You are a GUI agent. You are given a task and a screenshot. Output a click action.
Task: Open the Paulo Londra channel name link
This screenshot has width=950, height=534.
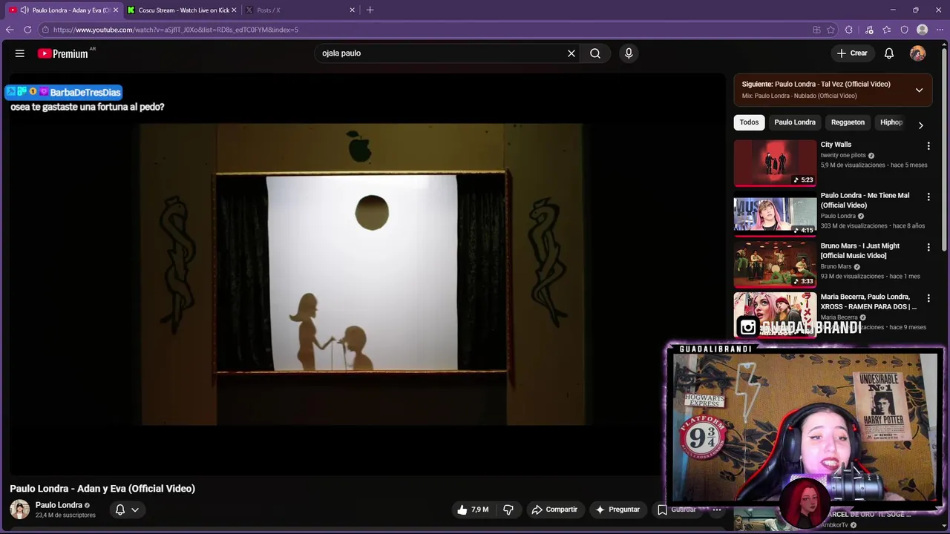point(59,505)
